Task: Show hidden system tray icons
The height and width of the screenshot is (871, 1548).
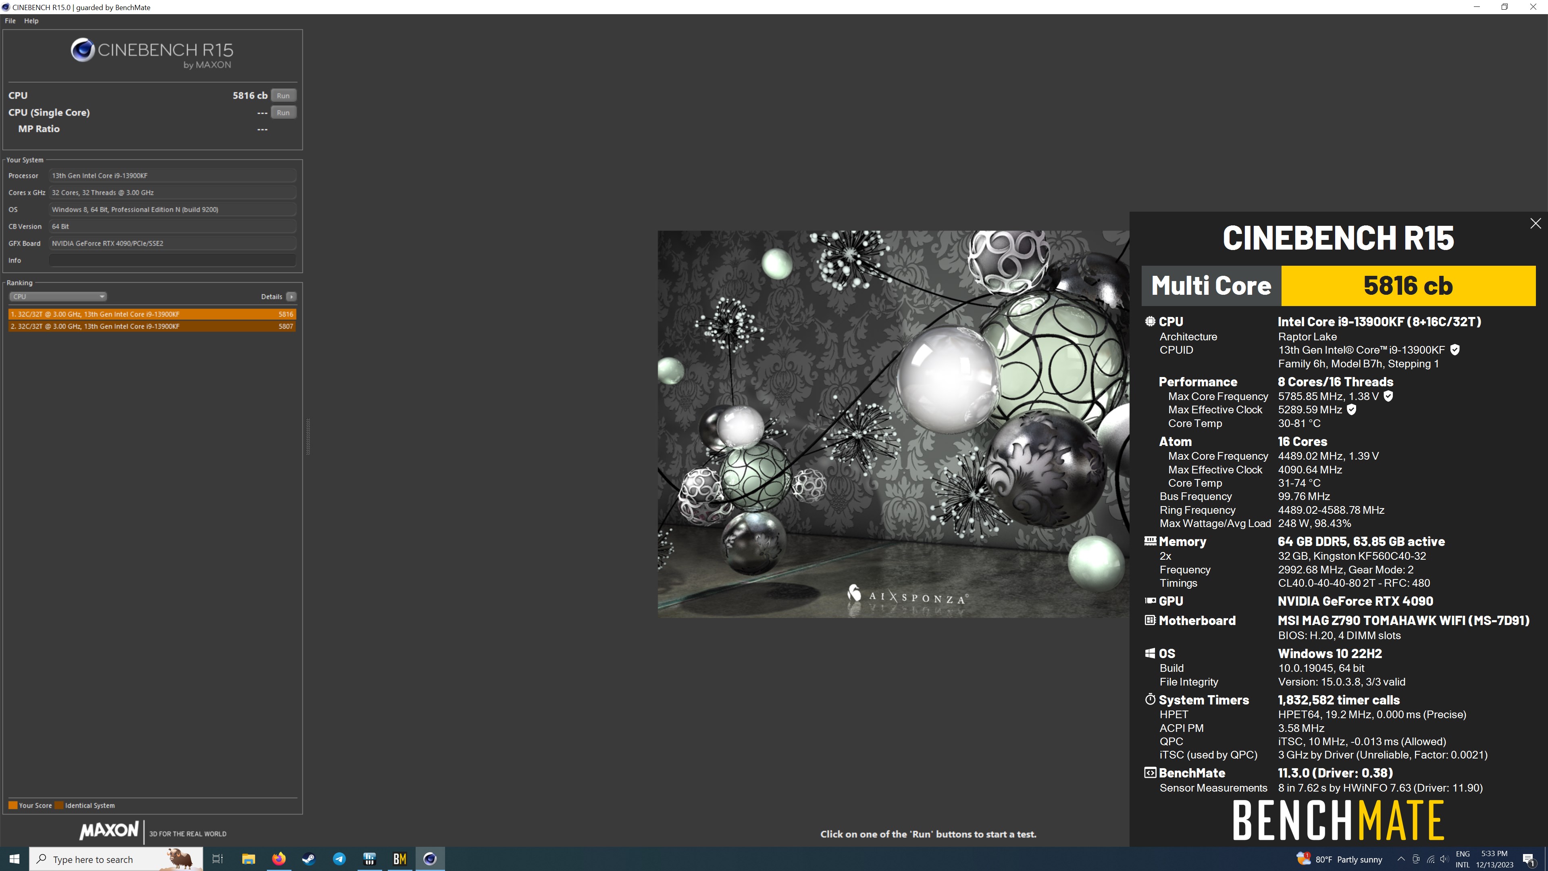Action: point(1401,859)
